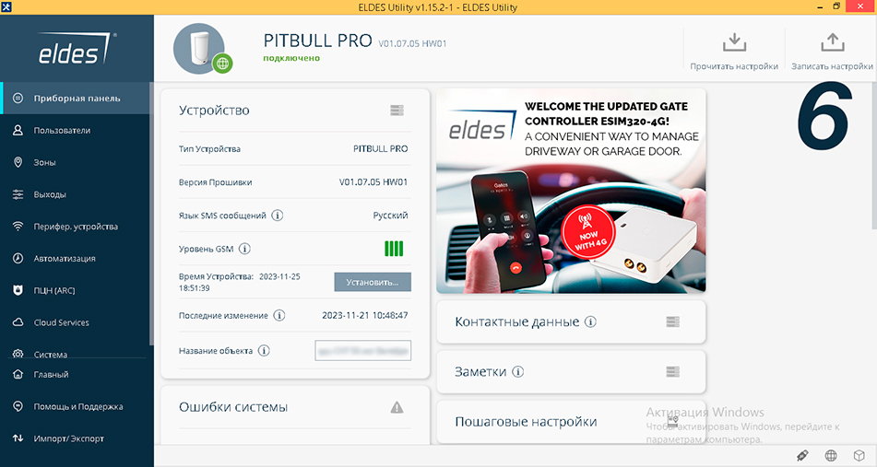Click the Пользователи person icon
The image size is (877, 467).
point(18,130)
